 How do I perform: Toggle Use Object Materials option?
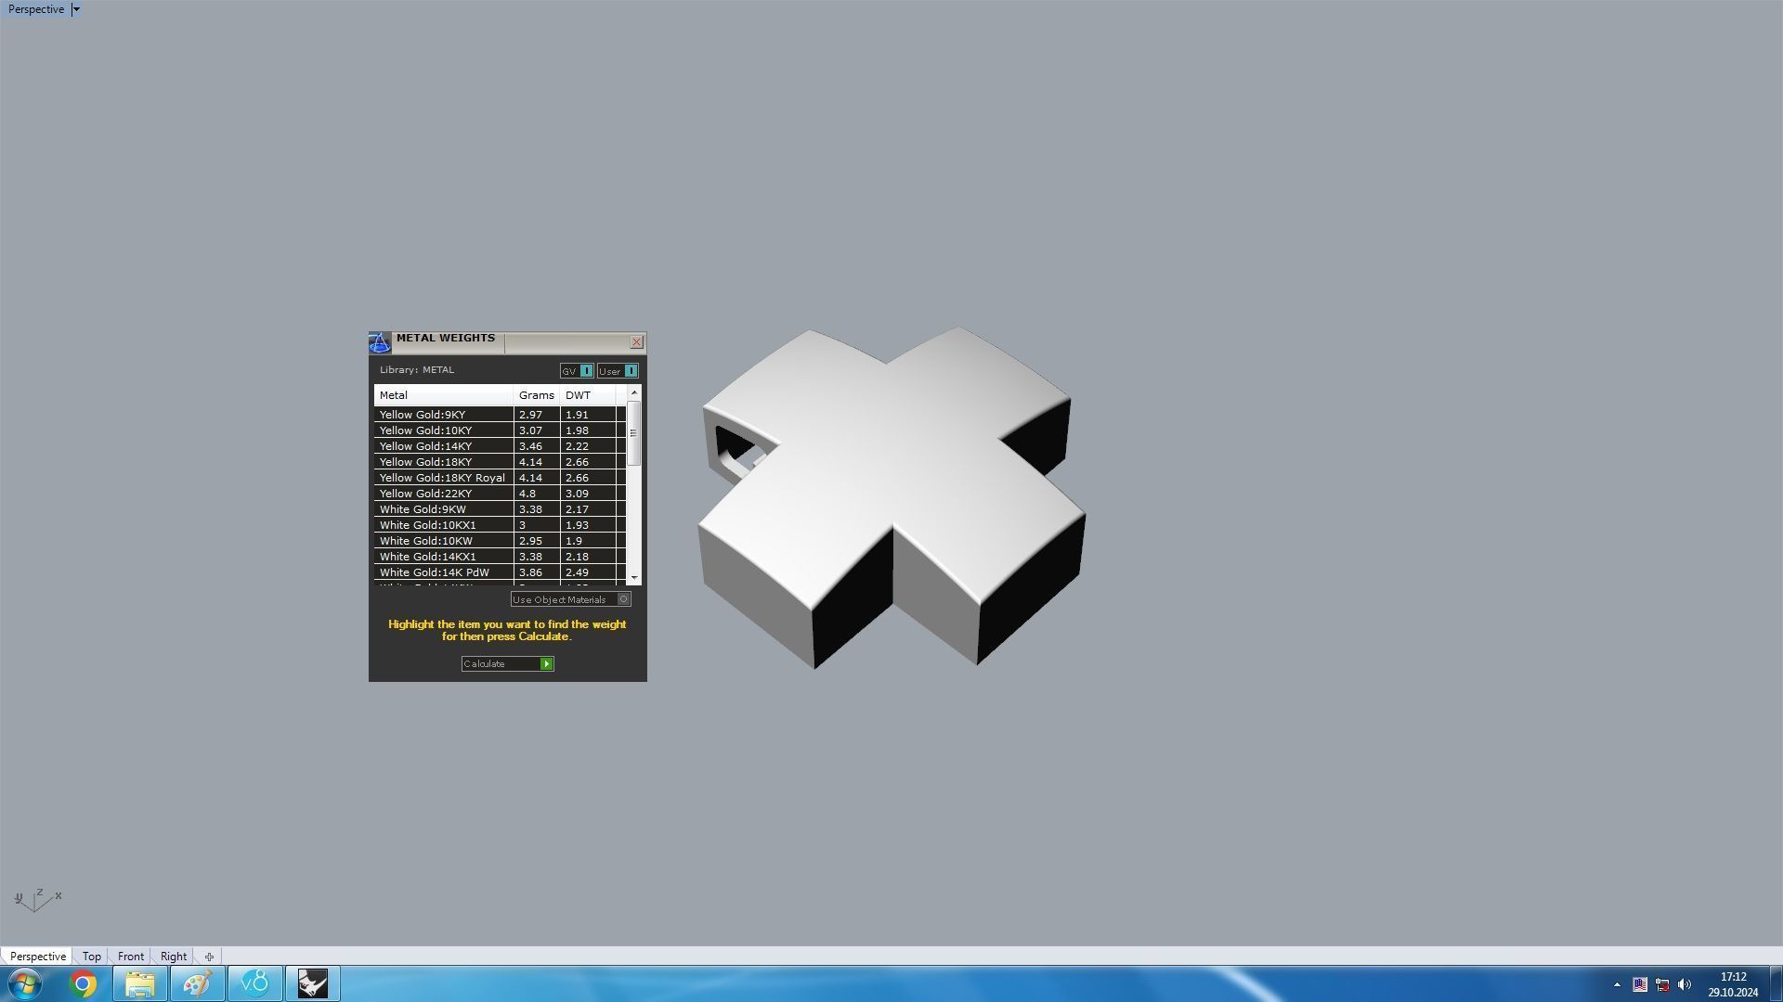[571, 599]
